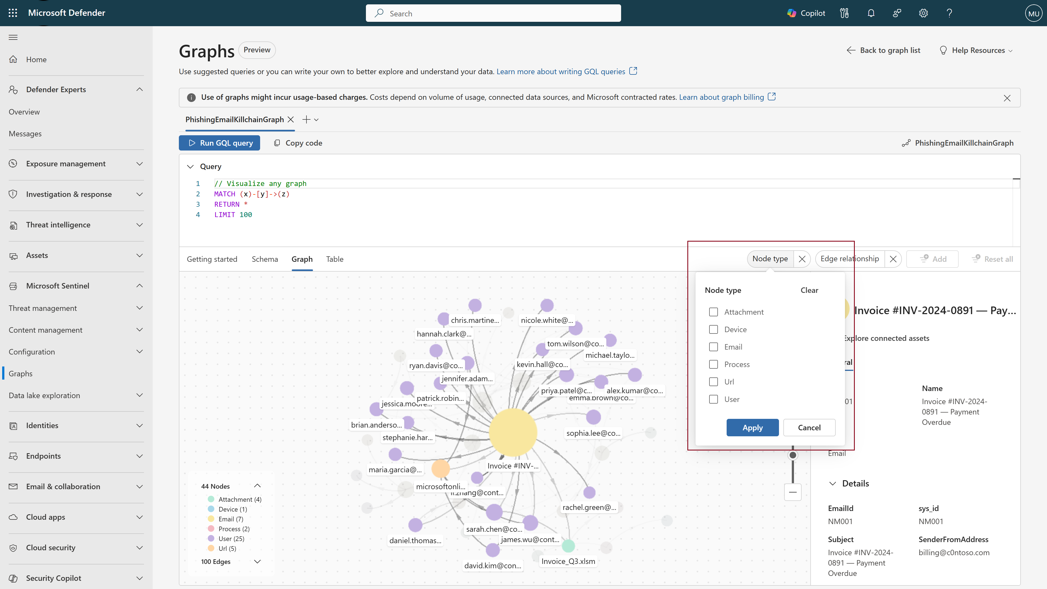Click the Apply button in filter
This screenshot has height=589, width=1047.
(752, 428)
